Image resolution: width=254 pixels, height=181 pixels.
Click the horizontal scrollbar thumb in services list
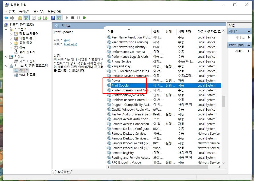coord(159,167)
